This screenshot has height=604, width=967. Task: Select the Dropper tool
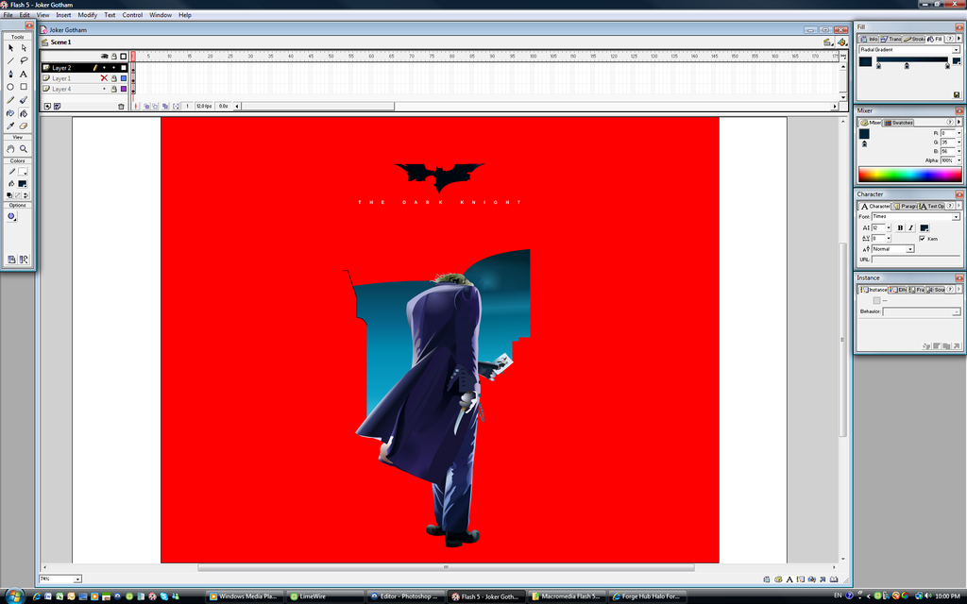[x=10, y=126]
